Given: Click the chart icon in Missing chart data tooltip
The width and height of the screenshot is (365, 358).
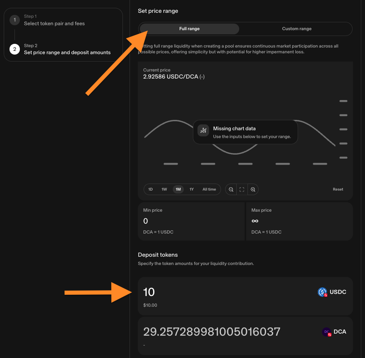Looking at the screenshot, I should pyautogui.click(x=203, y=131).
